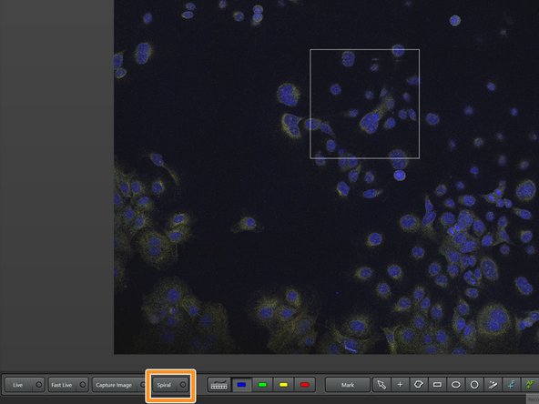This screenshot has width=539, height=404.
Task: Click the Fast Live button
Action: (67, 385)
